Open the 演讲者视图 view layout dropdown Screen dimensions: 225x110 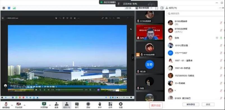pos(144,8)
